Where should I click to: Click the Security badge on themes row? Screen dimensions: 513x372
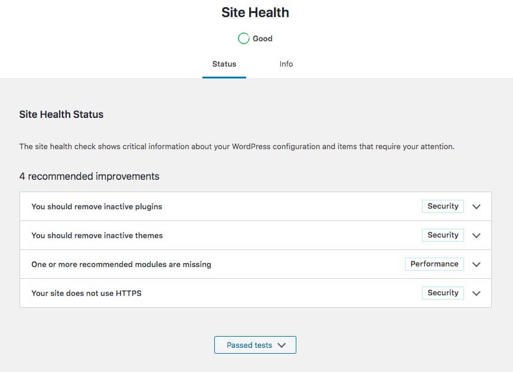point(443,235)
